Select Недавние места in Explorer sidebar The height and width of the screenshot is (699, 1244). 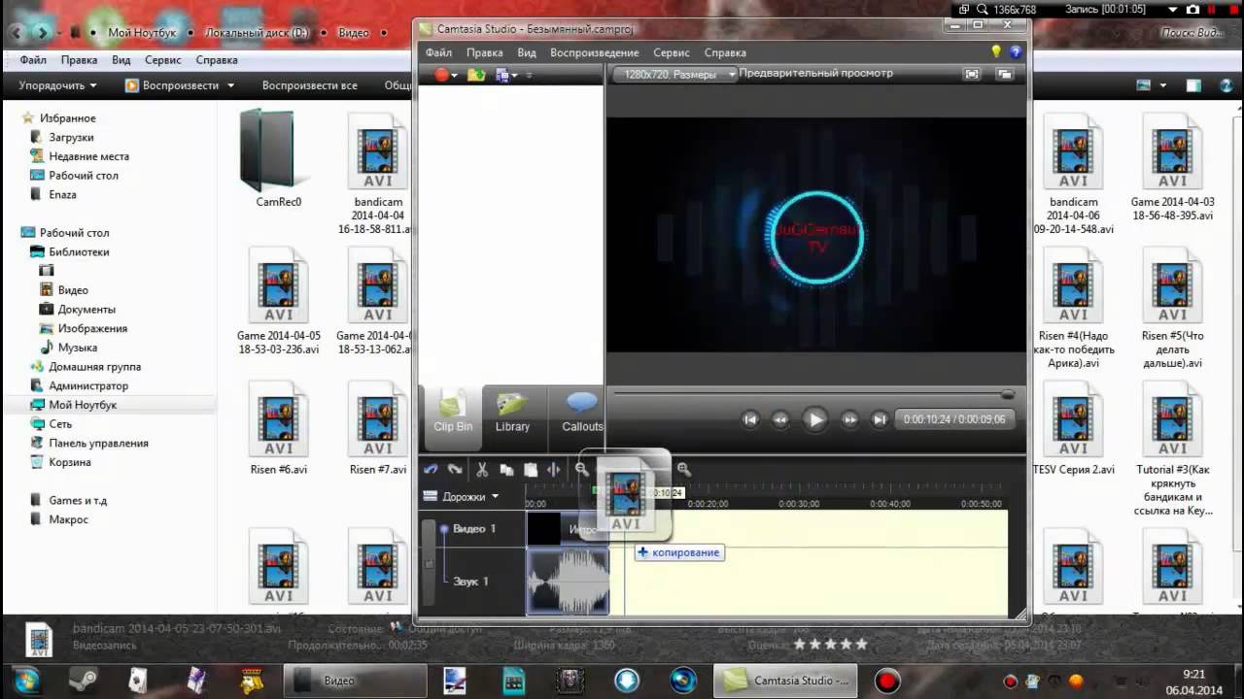click(88, 156)
